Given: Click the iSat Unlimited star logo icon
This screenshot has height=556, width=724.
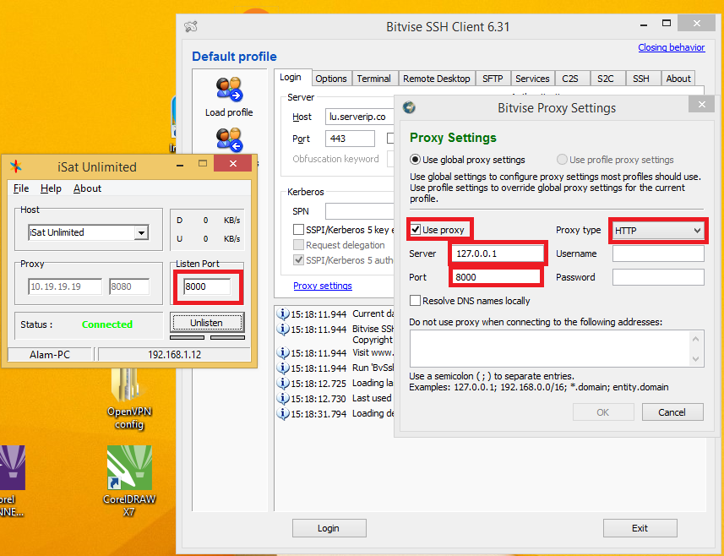Looking at the screenshot, I should [x=16, y=166].
